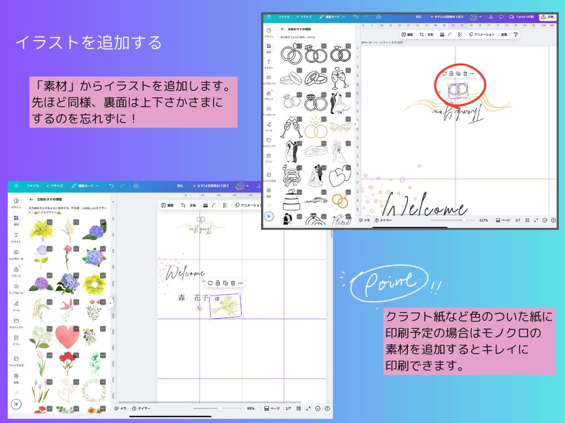Adjust the zoom slider at the bottom

click(220, 408)
